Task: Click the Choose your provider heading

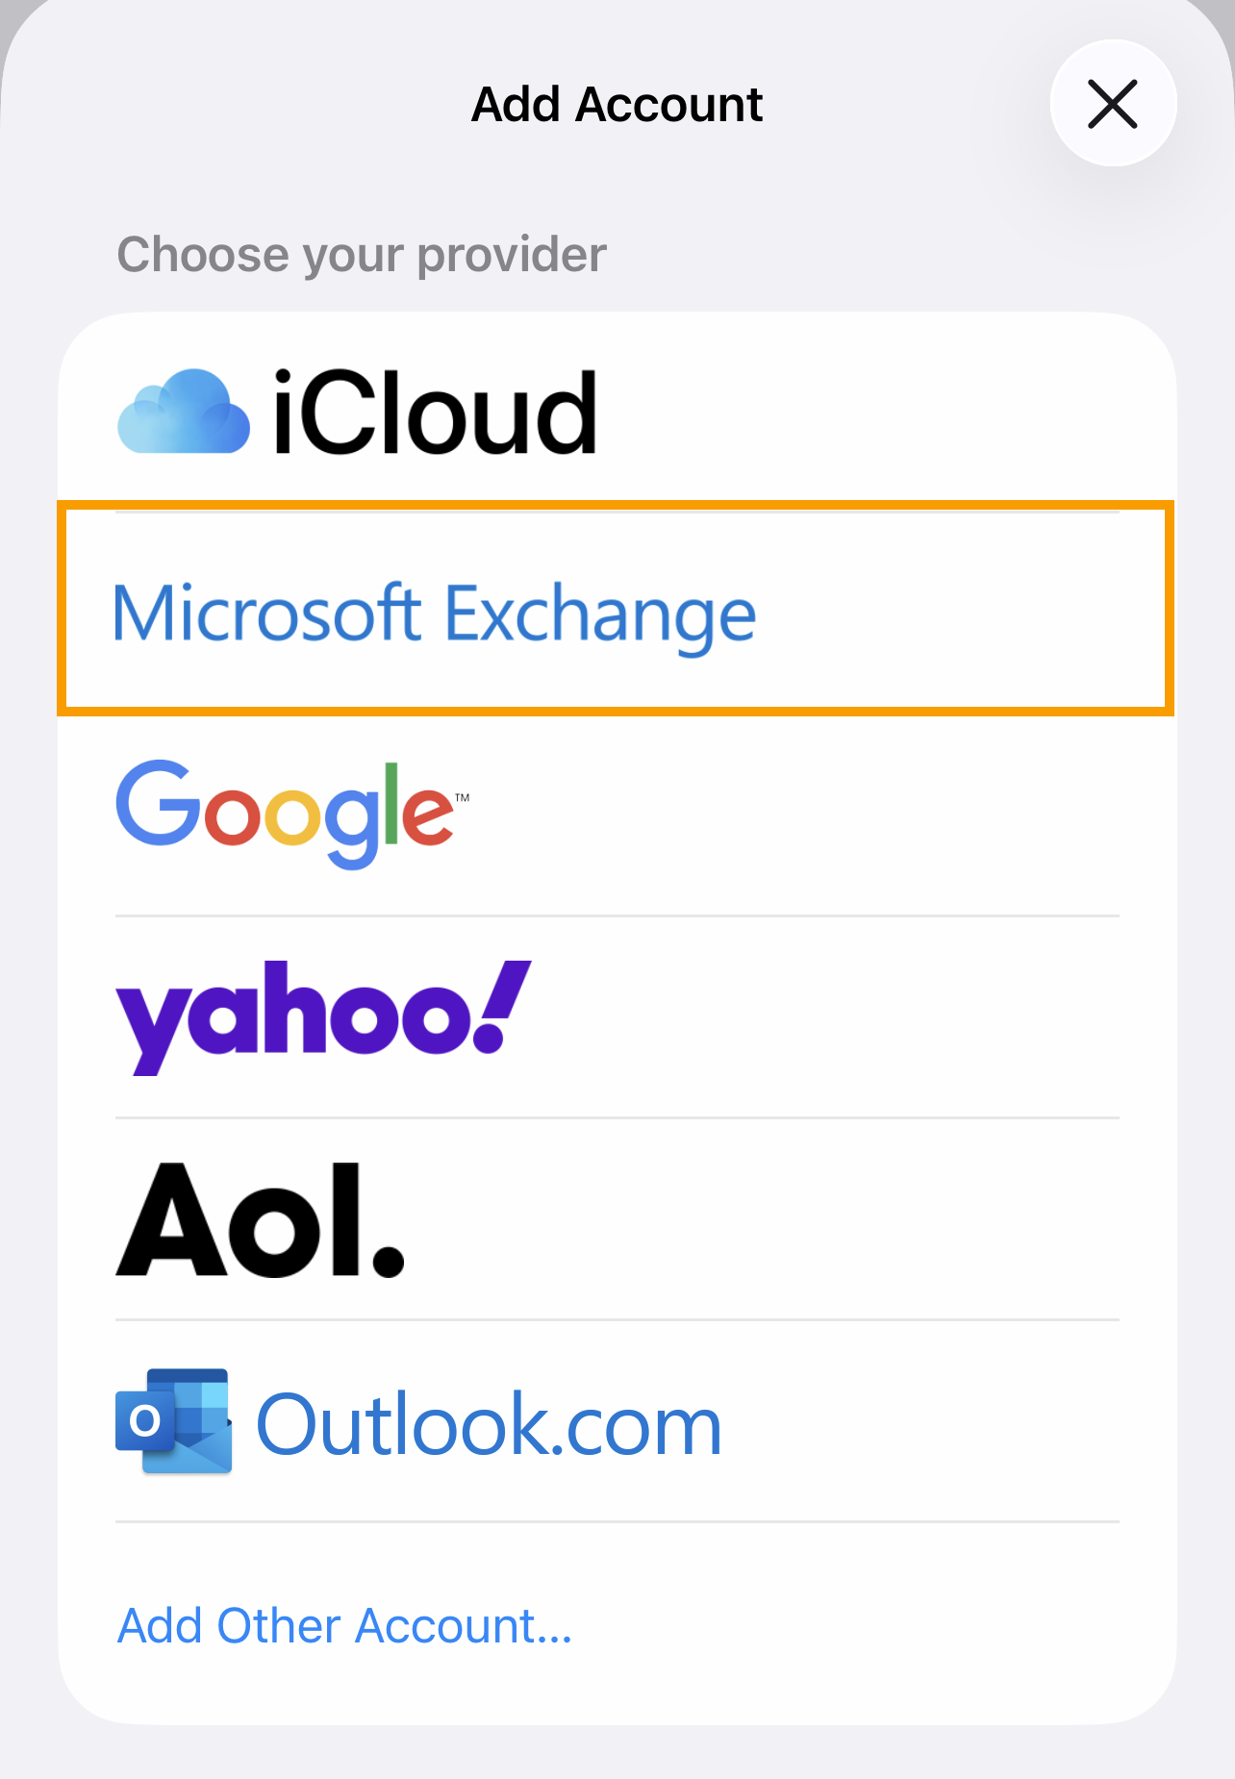Action: pyautogui.click(x=362, y=255)
